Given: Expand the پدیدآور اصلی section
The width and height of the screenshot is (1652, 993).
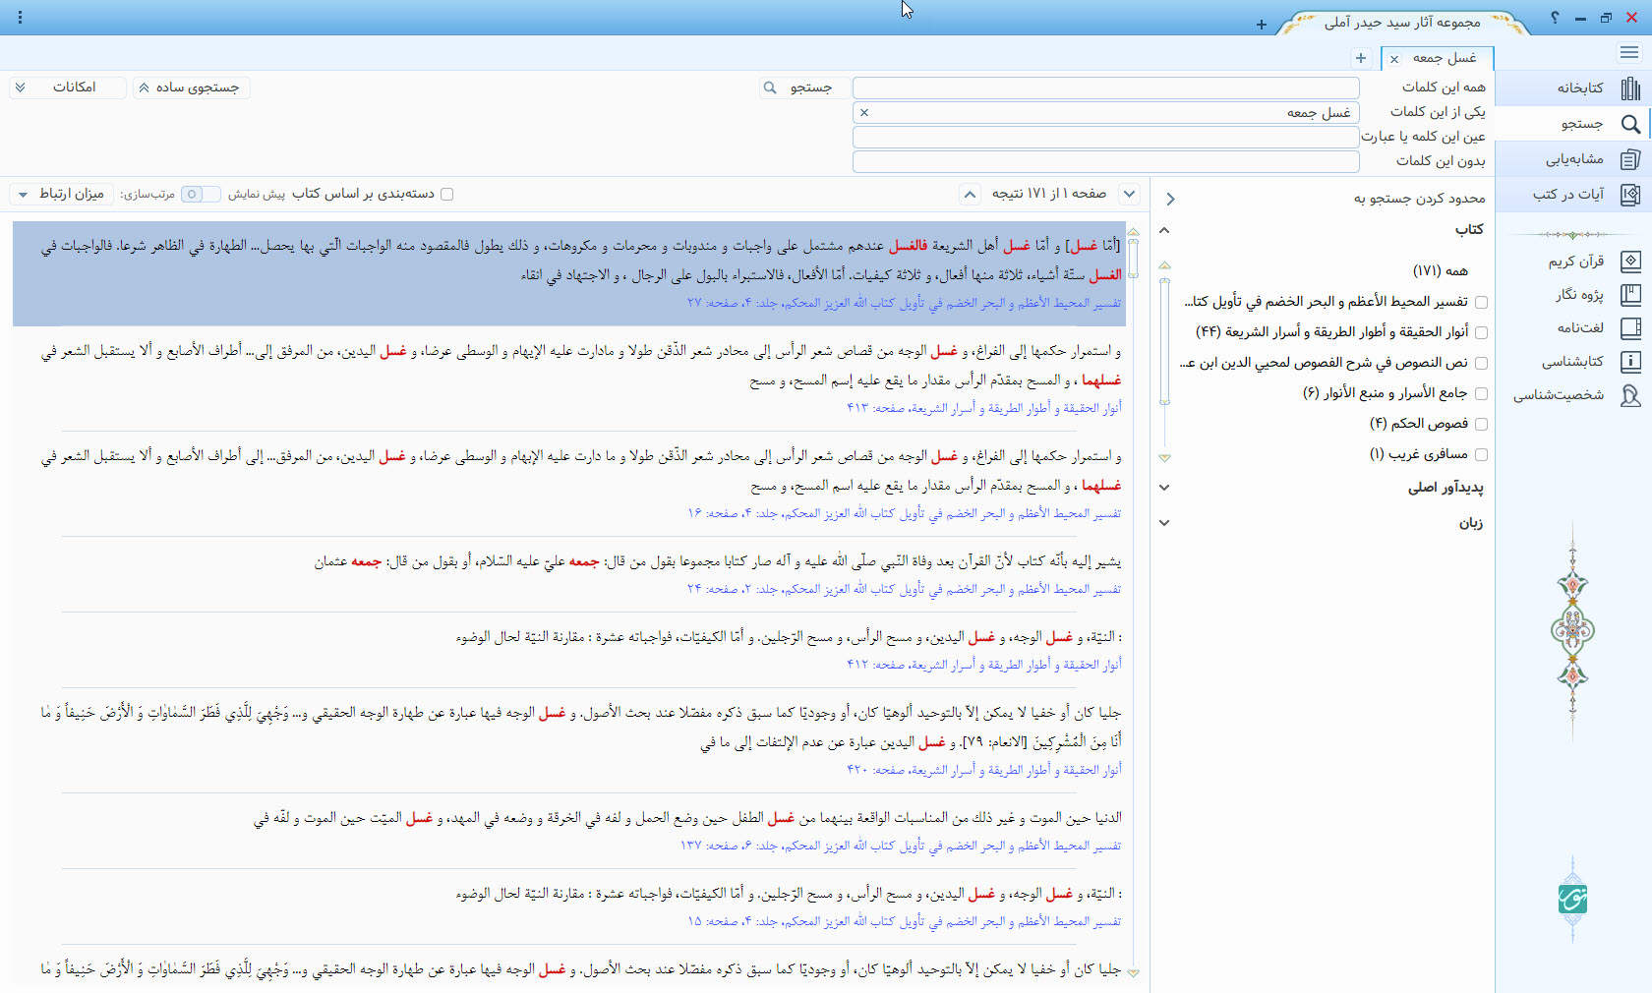Looking at the screenshot, I should (1164, 488).
